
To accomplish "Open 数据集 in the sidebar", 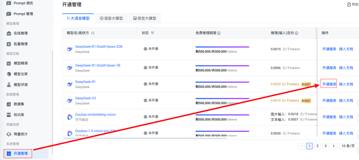I will click(19, 104).
